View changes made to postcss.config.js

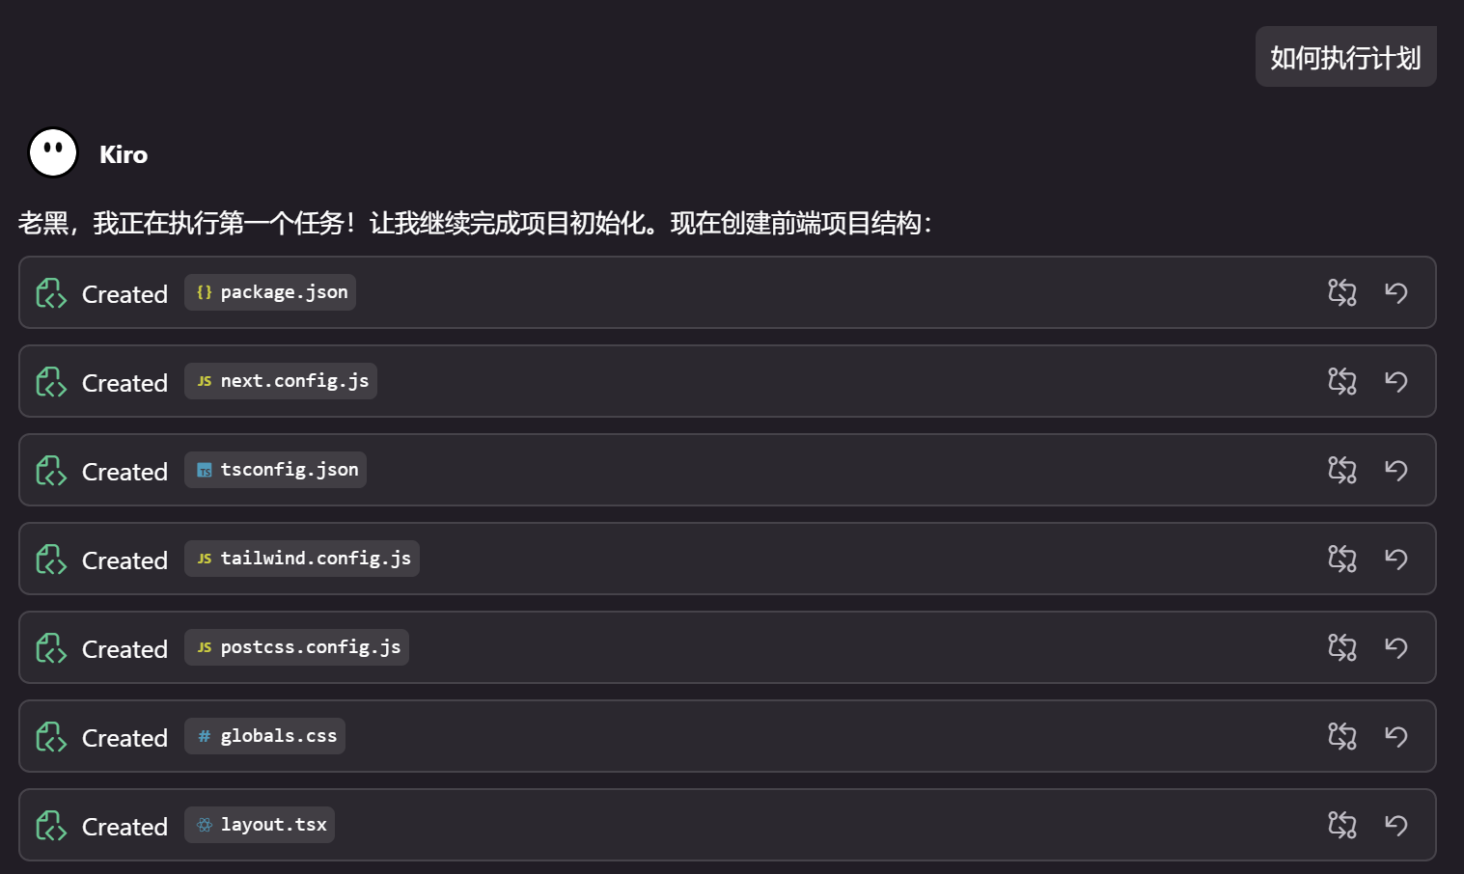(x=1341, y=647)
